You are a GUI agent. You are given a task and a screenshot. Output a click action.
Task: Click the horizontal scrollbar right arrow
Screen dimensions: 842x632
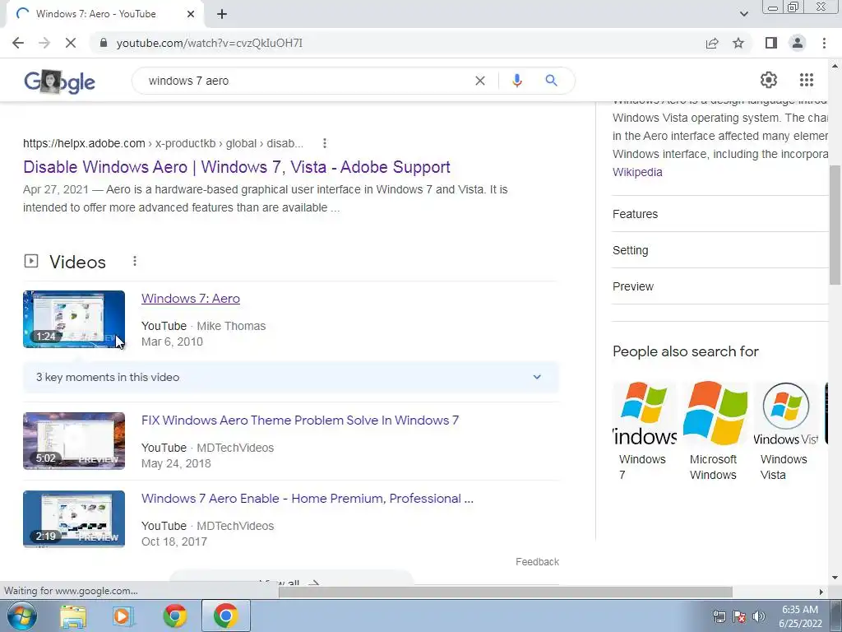821,592
